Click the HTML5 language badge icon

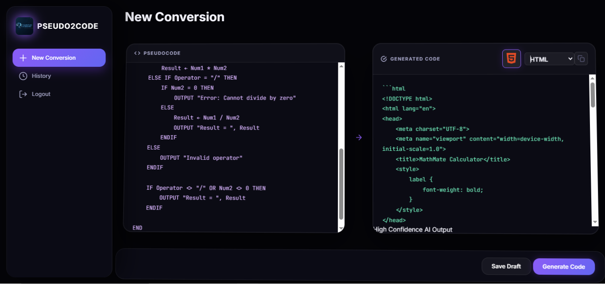tap(512, 58)
